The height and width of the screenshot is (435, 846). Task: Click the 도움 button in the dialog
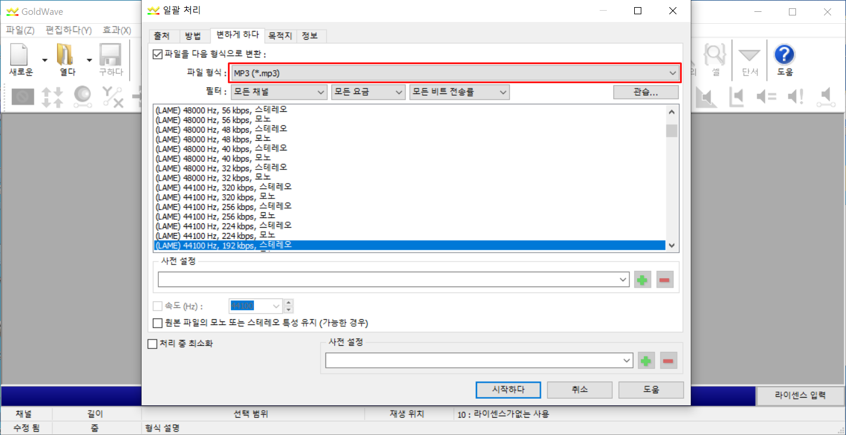651,390
